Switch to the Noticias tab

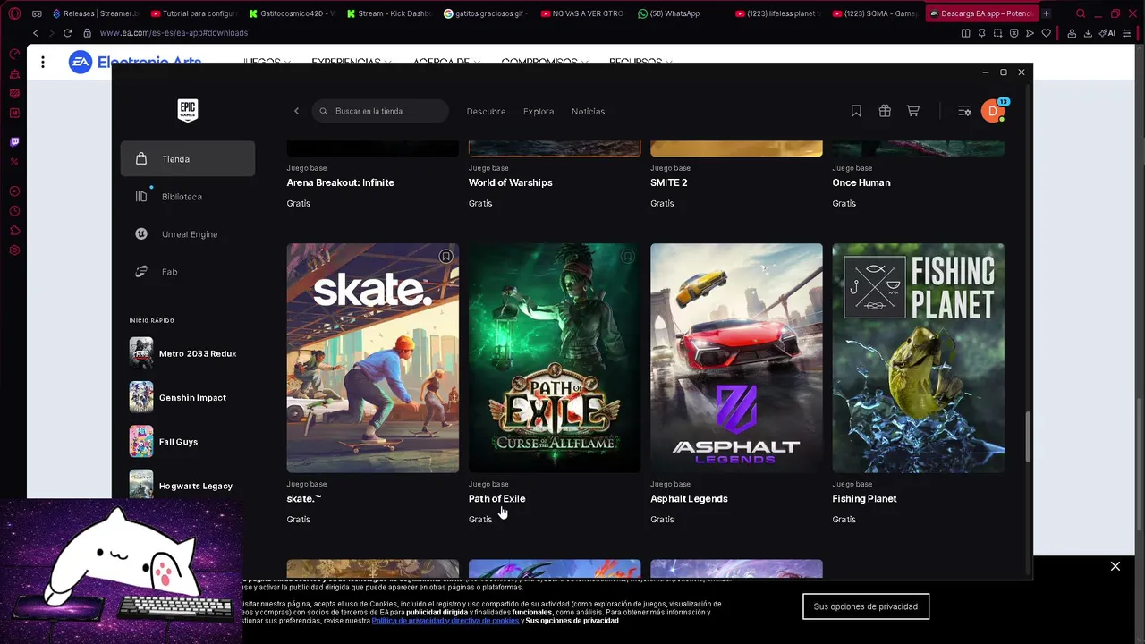(x=588, y=112)
